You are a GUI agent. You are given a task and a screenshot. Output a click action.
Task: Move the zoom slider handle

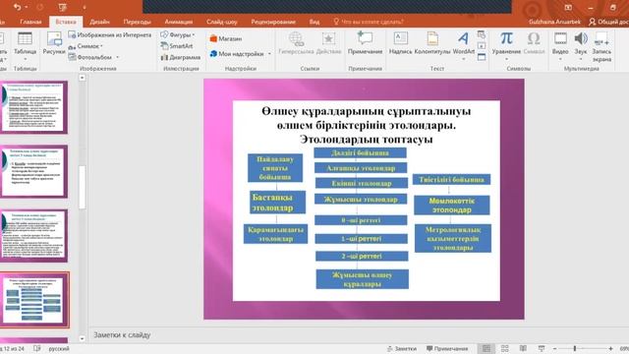[x=574, y=348]
